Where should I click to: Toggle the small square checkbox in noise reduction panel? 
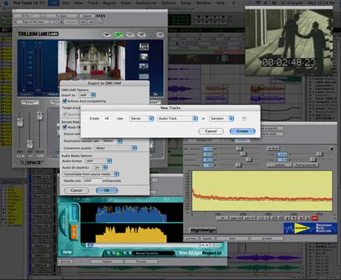point(332,149)
